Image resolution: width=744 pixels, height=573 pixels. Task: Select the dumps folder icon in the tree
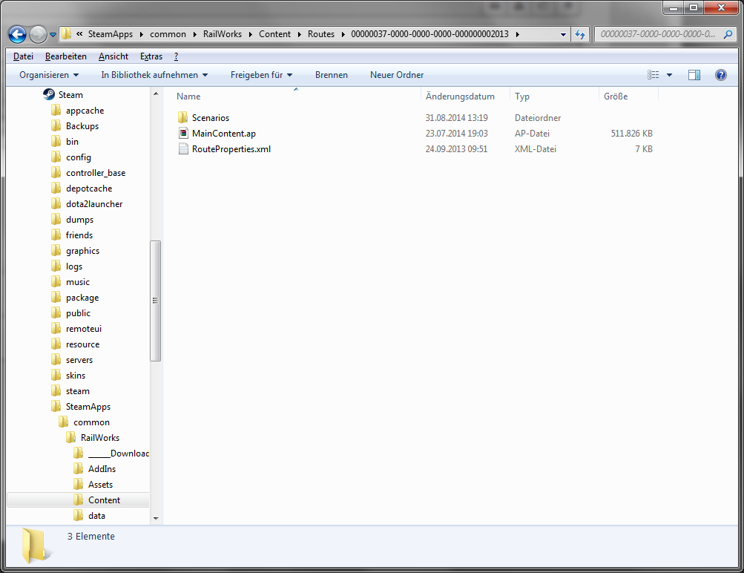click(56, 219)
